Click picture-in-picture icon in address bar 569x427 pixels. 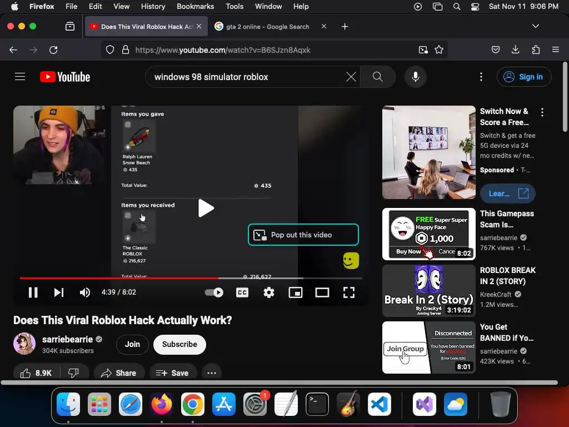coord(423,49)
